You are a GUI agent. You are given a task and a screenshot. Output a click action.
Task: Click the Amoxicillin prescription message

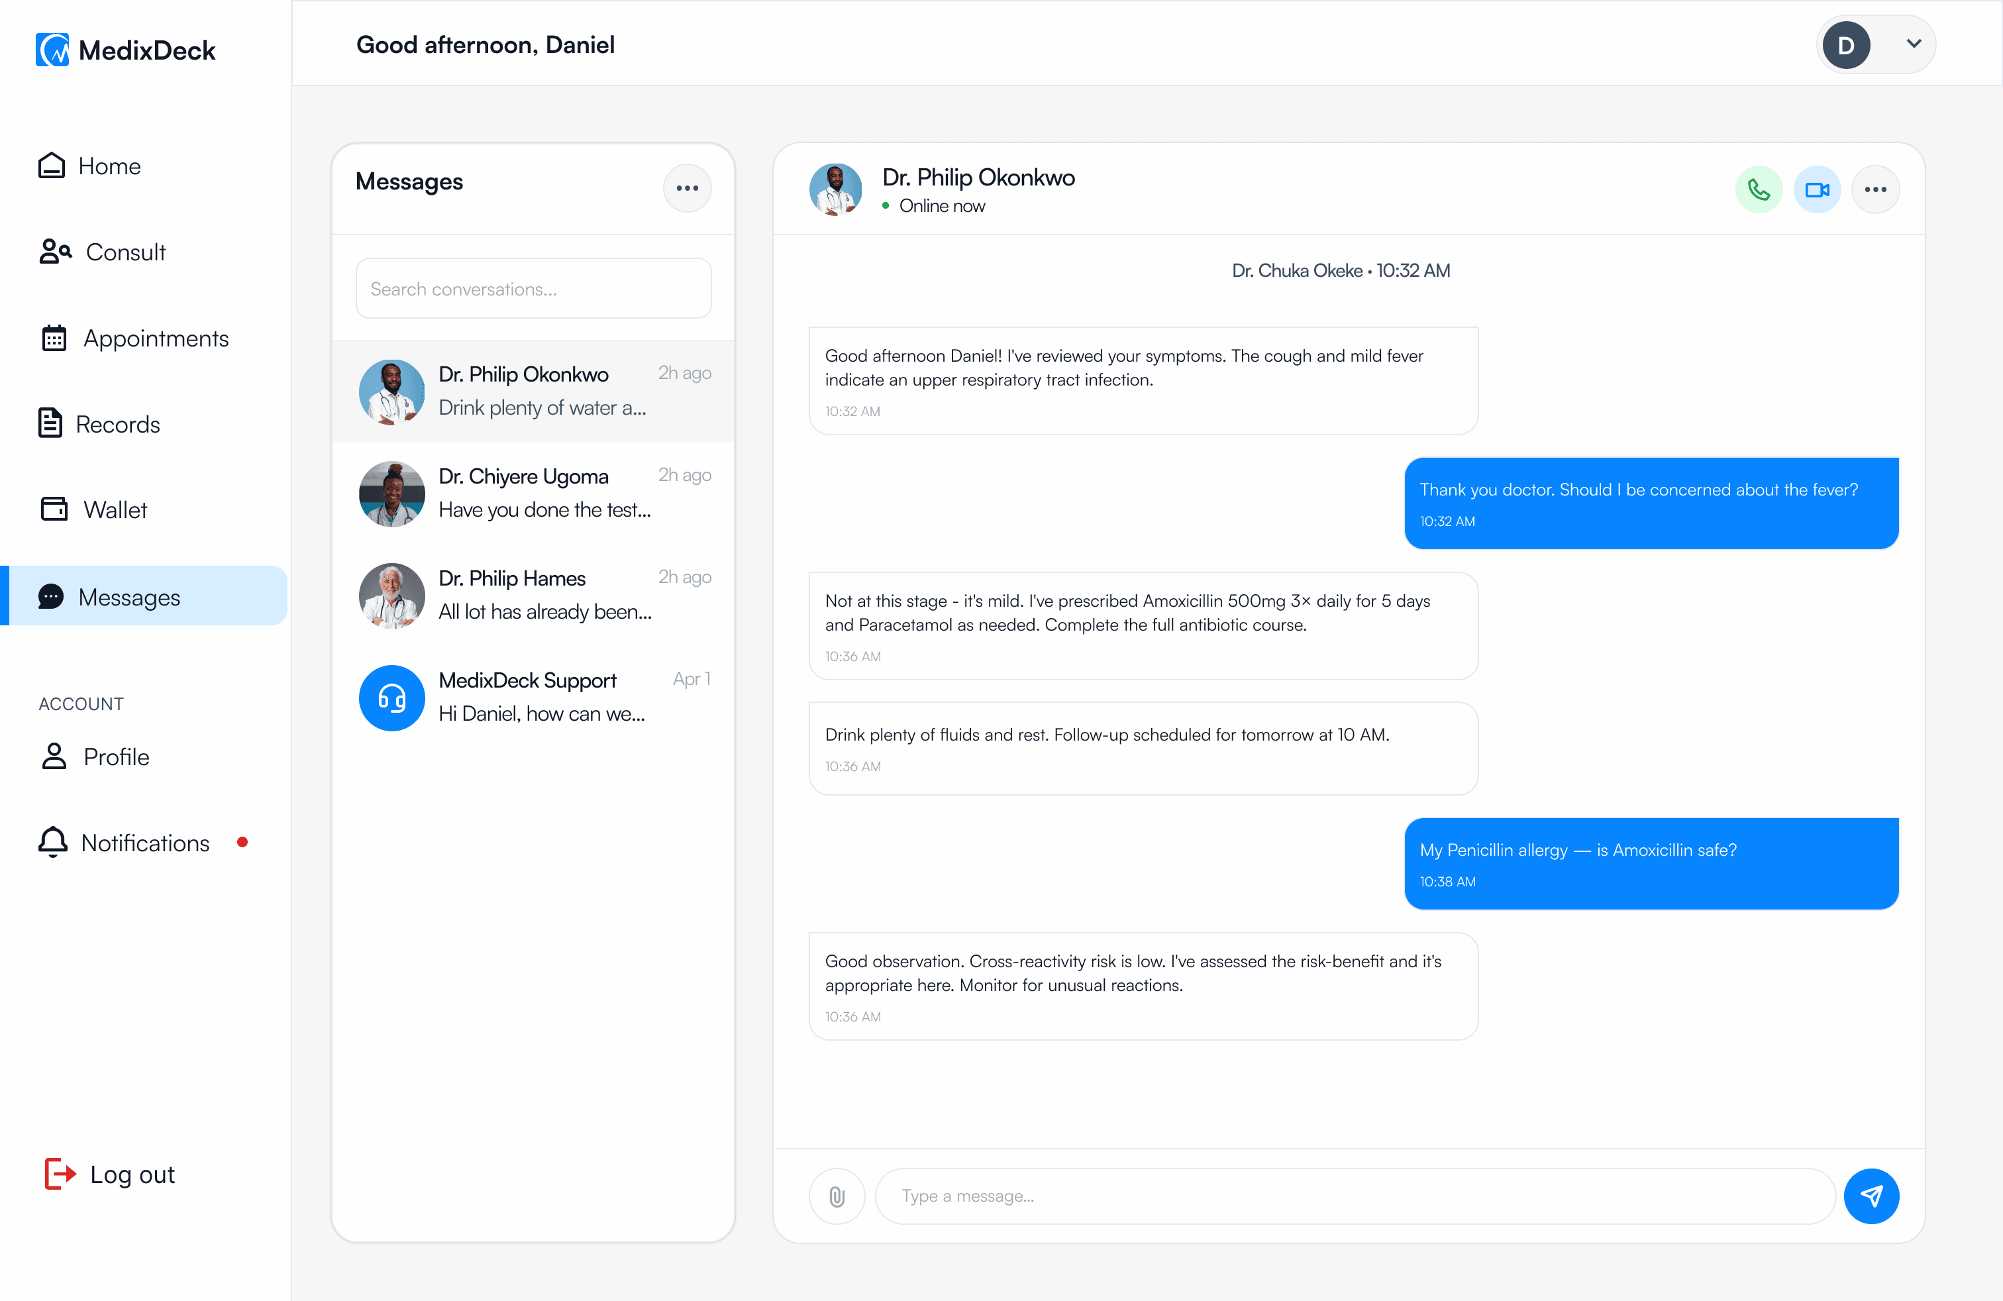pos(1143,626)
